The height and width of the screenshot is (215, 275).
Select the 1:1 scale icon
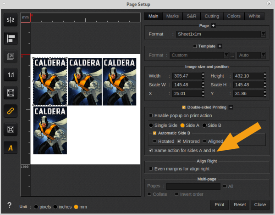click(x=10, y=74)
